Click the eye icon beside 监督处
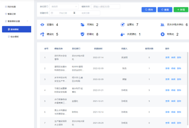This screenshot has width=189, height=128. [x=42, y=25]
